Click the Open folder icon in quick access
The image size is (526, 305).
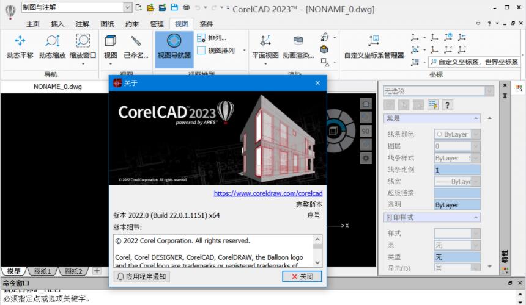click(150, 7)
